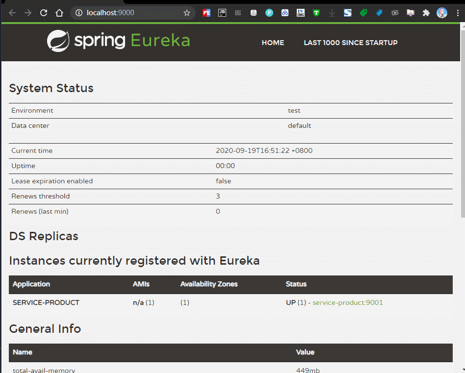Click the lease expiration value 'false'
The height and width of the screenshot is (373, 465).
tap(223, 181)
